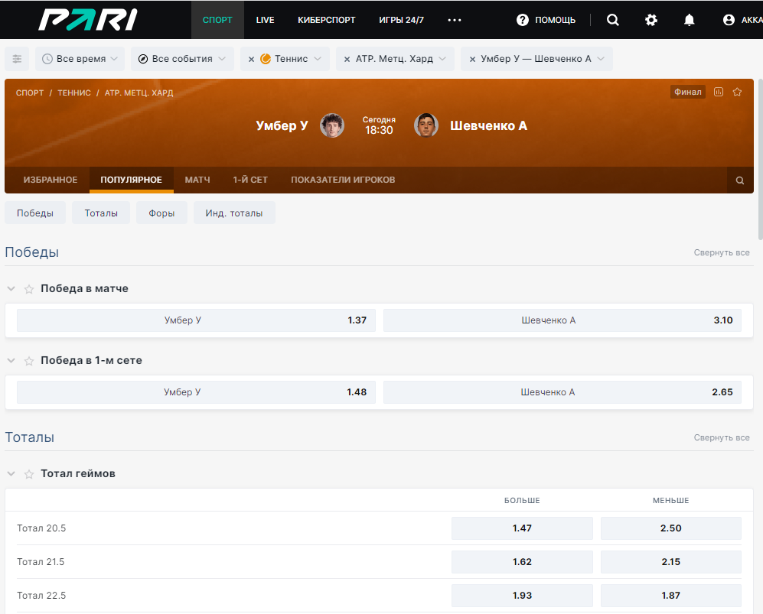The height and width of the screenshot is (614, 763).
Task: Click Шевченко А player avatar
Action: 426,125
